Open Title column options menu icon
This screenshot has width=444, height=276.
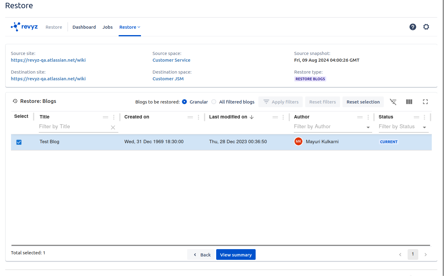point(114,117)
